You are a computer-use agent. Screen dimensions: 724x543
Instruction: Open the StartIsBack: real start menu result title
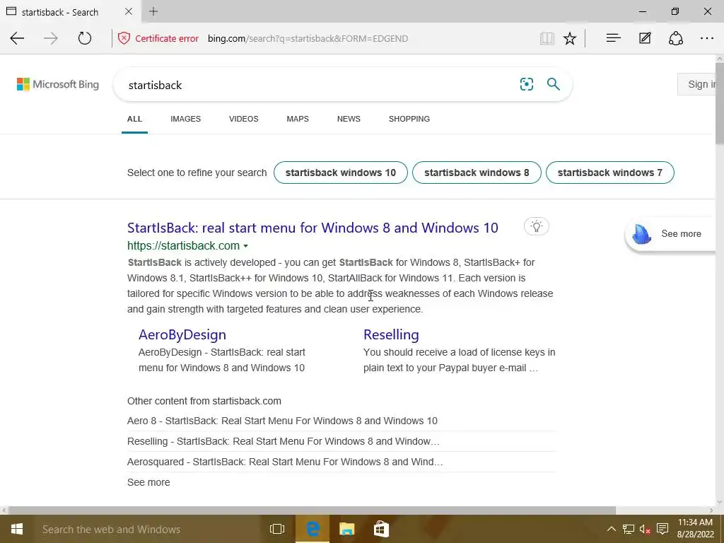coord(313,228)
